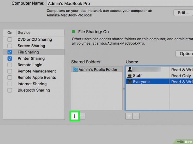This screenshot has width=193, height=144.
Task: Enable the Bluetooth Sharing checkbox
Action: tap(10, 90)
